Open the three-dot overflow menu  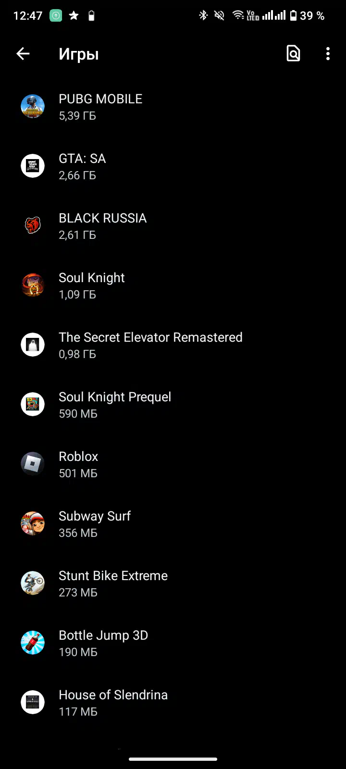[x=328, y=54]
